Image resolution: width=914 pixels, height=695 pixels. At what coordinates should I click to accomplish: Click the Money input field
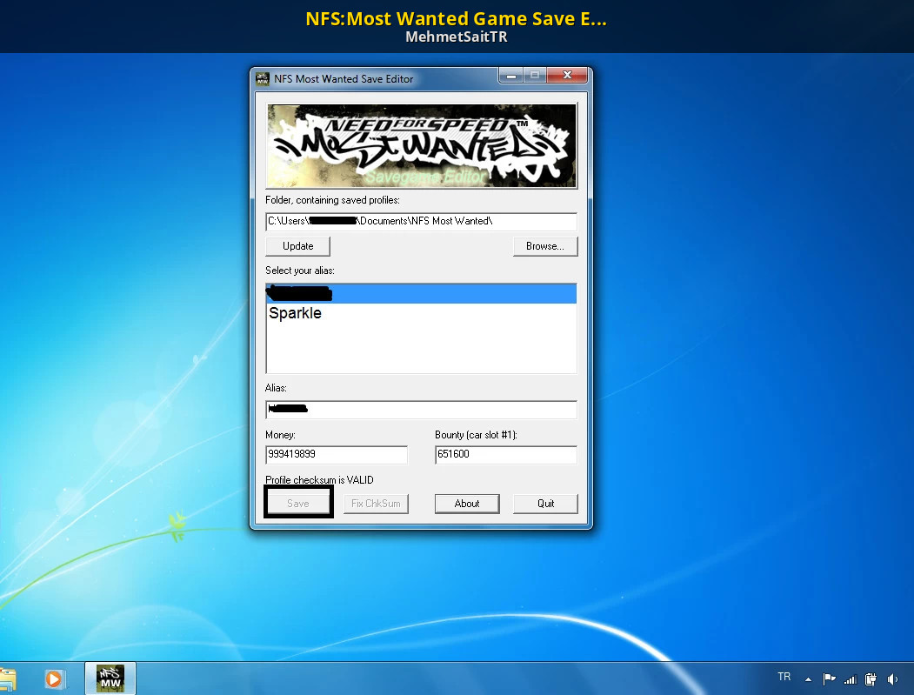click(x=336, y=454)
